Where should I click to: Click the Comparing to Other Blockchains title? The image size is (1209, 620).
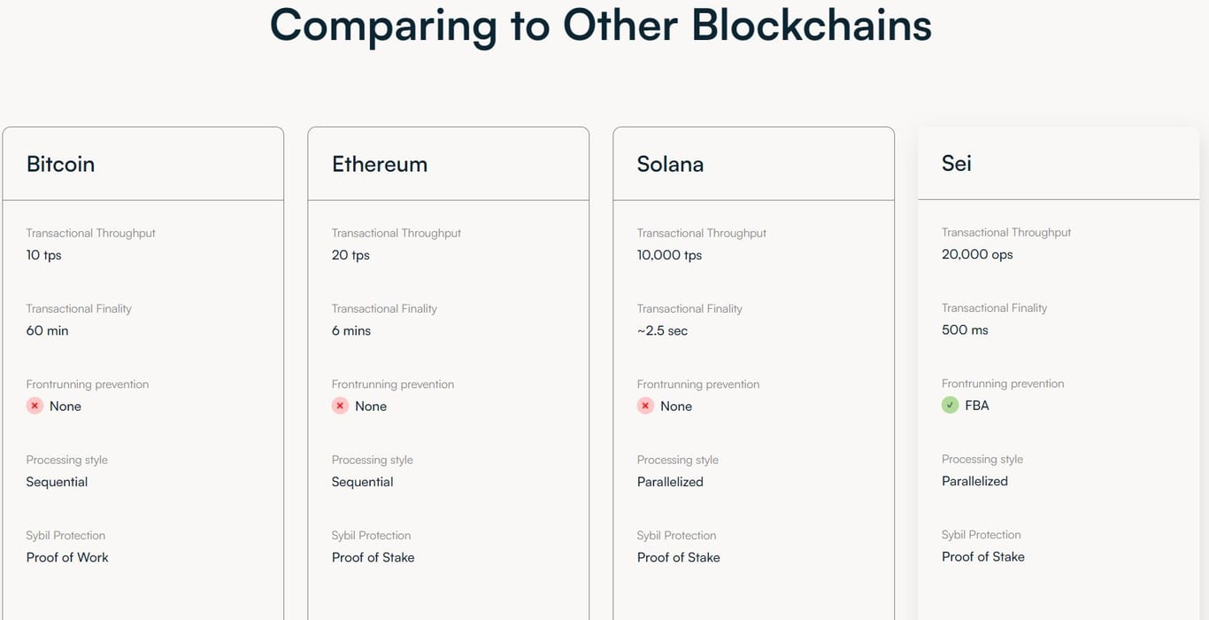coord(601,25)
